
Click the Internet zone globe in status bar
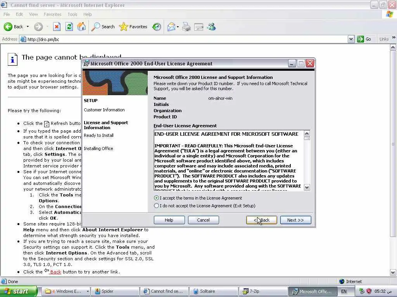[342, 282]
